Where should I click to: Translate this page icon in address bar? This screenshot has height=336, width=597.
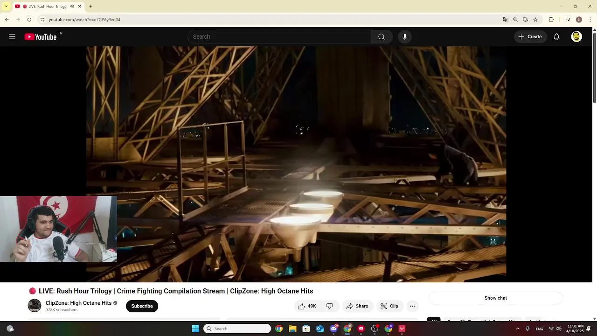(505, 20)
